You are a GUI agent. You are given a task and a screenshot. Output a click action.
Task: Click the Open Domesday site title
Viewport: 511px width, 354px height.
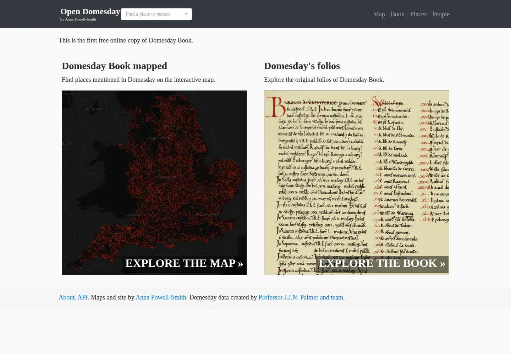pyautogui.click(x=90, y=12)
